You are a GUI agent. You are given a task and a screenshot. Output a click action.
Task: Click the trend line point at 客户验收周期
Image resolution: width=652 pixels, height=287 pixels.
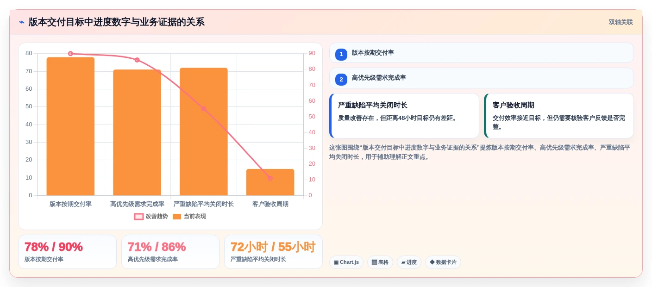270,178
